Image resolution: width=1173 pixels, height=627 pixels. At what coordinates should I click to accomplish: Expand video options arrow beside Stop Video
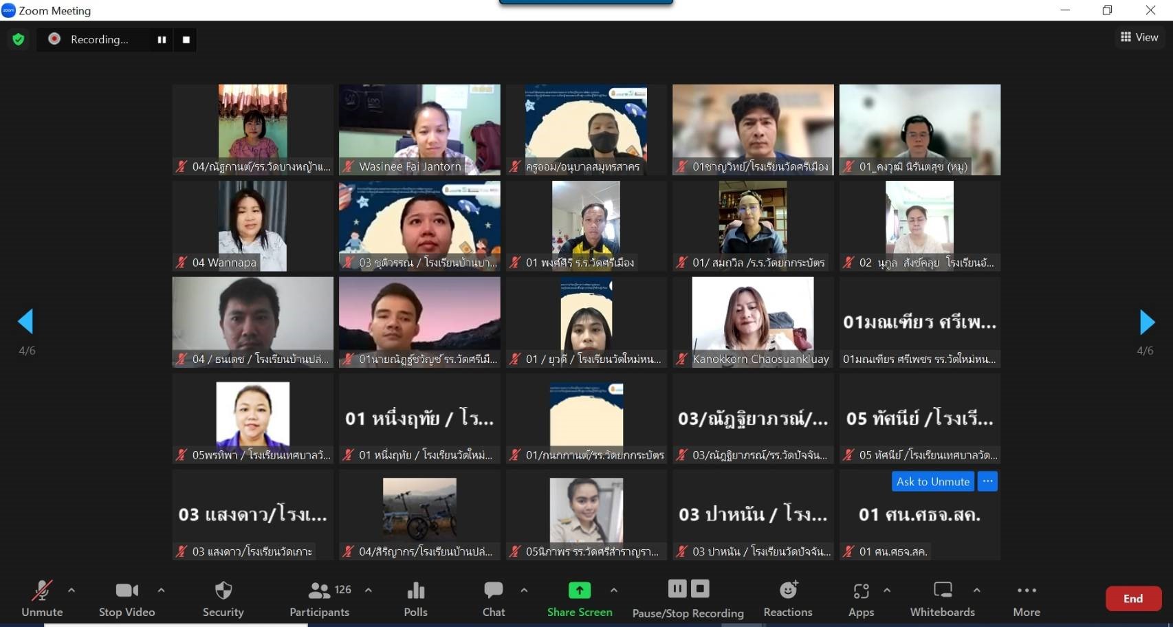point(161,591)
